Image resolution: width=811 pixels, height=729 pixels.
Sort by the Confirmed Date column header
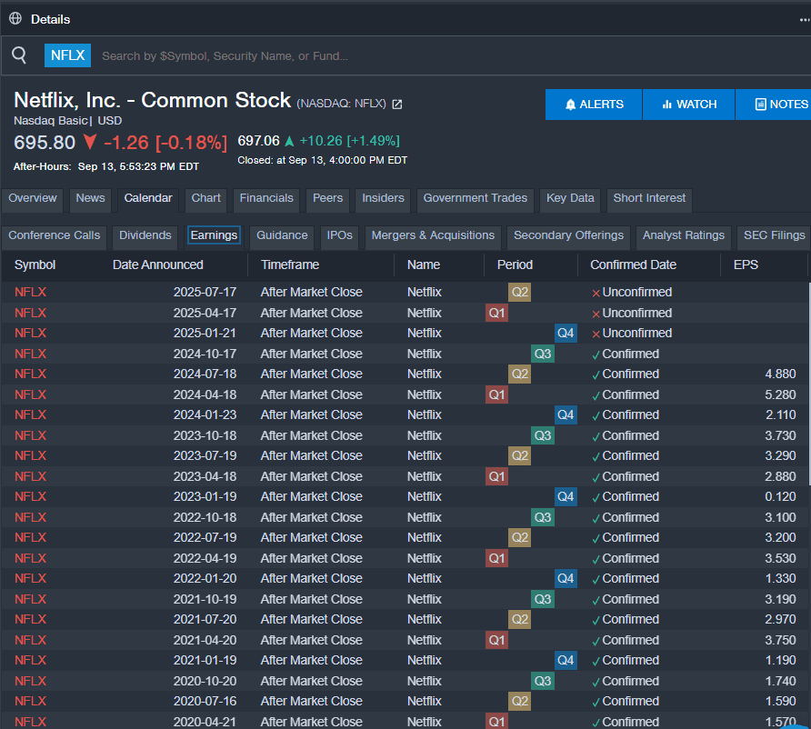click(x=633, y=265)
